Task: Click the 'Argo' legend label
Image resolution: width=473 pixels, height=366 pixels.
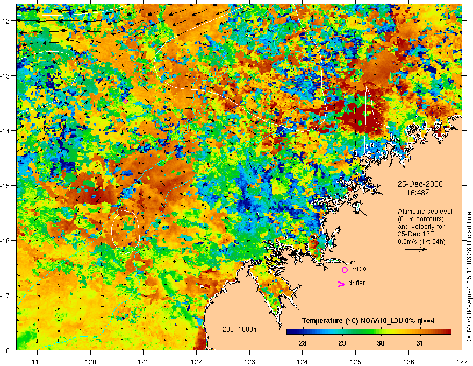Action: click(359, 269)
